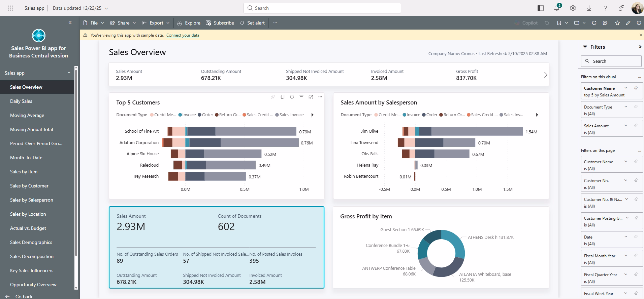Screen dimensions: 644x299
Task: Open the File menu
Action: [x=94, y=23]
